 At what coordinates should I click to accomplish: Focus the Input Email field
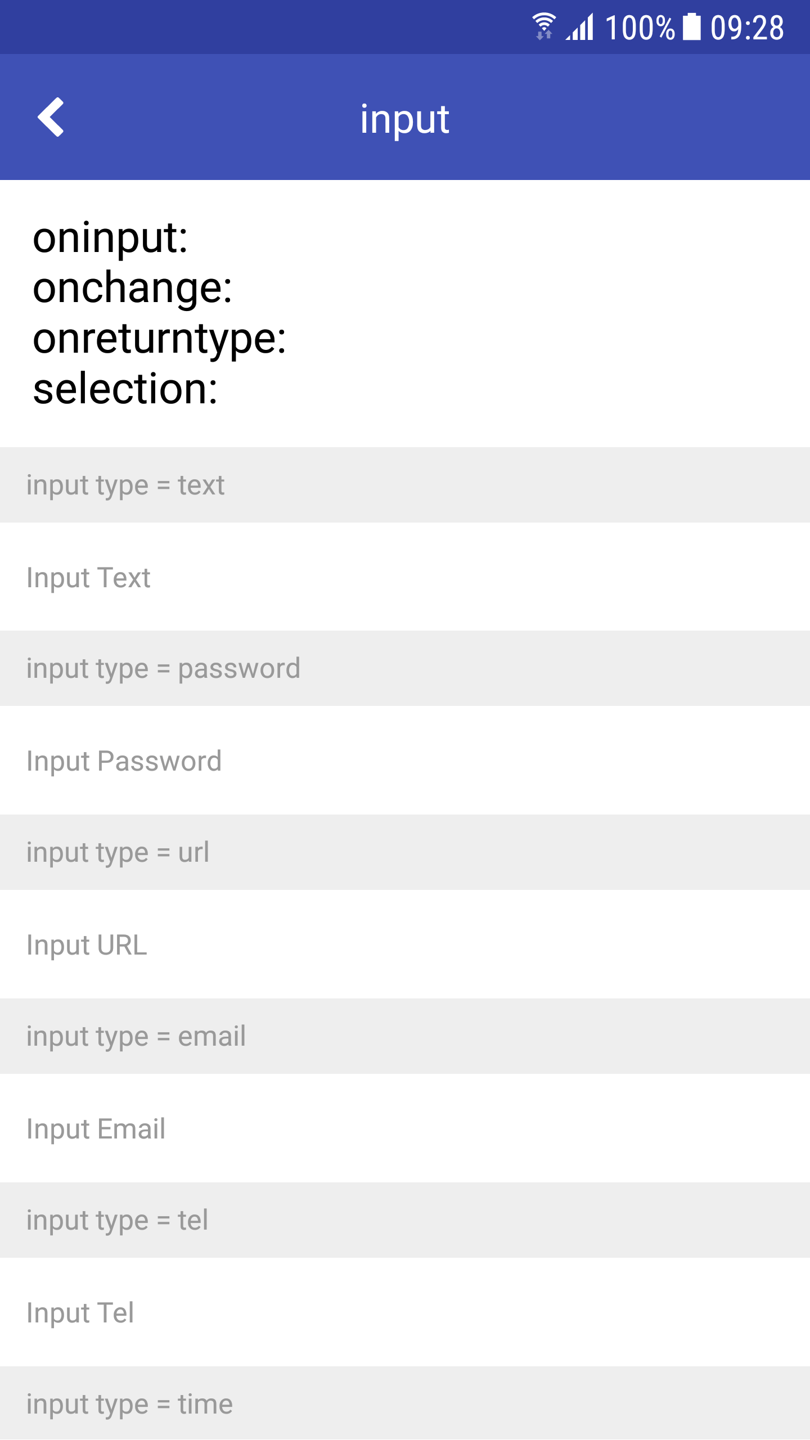tap(405, 1128)
